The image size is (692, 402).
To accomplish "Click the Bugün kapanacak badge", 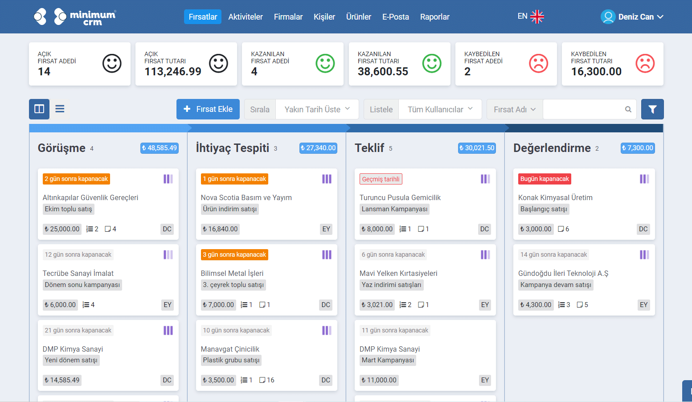I will click(x=545, y=179).
